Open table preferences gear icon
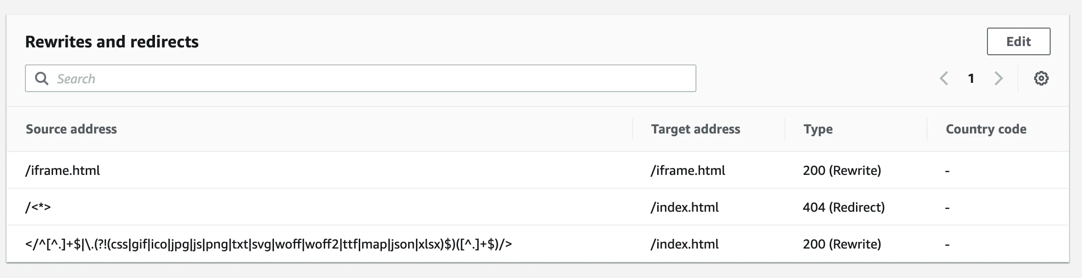Image resolution: width=1082 pixels, height=278 pixels. 1041,78
